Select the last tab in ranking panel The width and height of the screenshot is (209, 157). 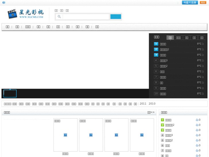202,38
